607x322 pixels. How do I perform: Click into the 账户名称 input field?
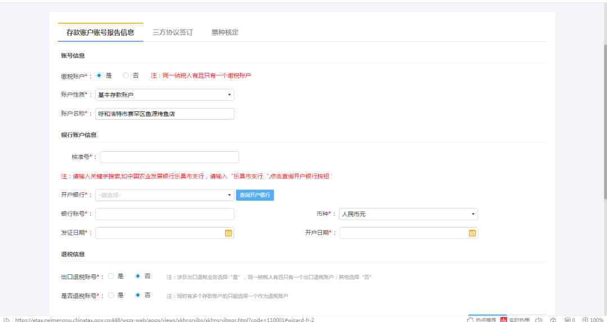coord(165,114)
